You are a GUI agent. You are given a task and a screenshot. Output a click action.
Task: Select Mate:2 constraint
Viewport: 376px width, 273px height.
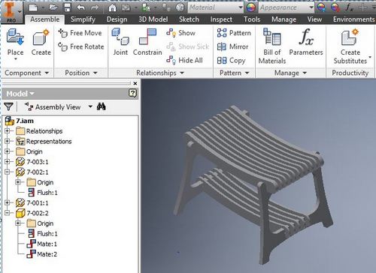[x=42, y=254]
